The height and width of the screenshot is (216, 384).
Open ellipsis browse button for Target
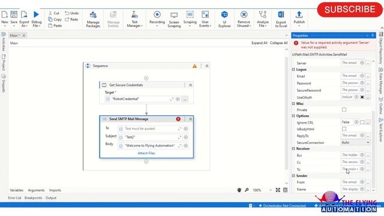[x=185, y=99]
